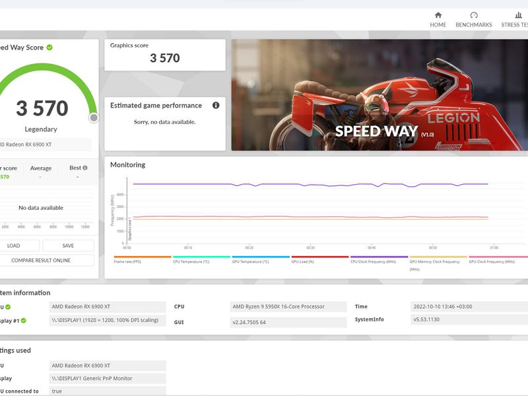528x396 pixels.
Task: Click the Legendary rating label
Action: [41, 129]
